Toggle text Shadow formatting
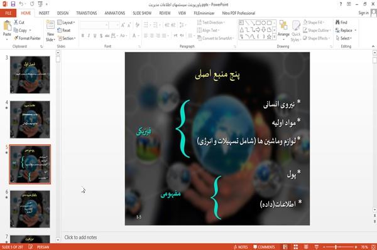The image size is (377, 250). [x=101, y=36]
